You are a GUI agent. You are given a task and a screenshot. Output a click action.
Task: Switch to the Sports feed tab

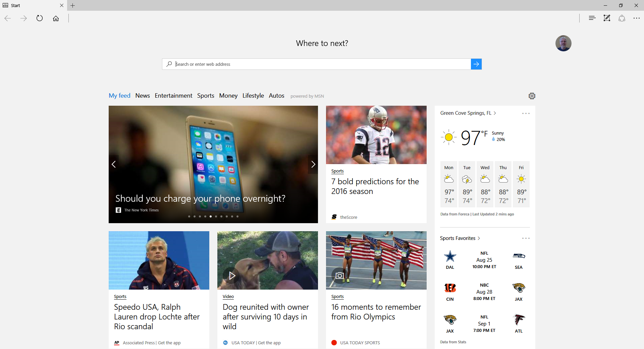coord(205,96)
